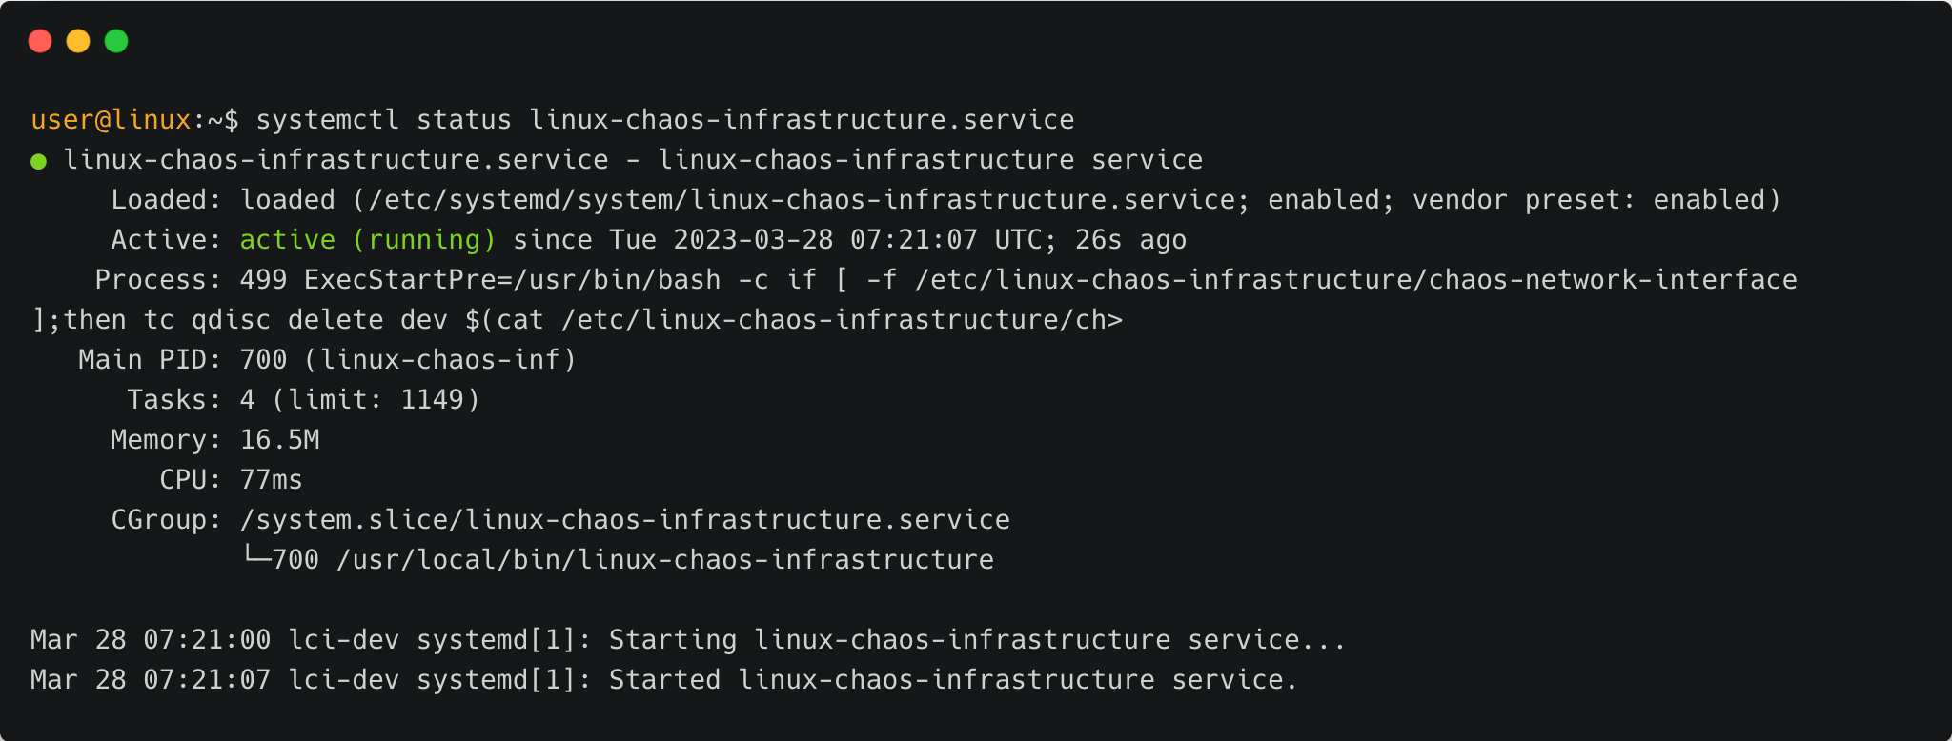Click the red close window button
This screenshot has height=741, width=1952.
tap(40, 41)
